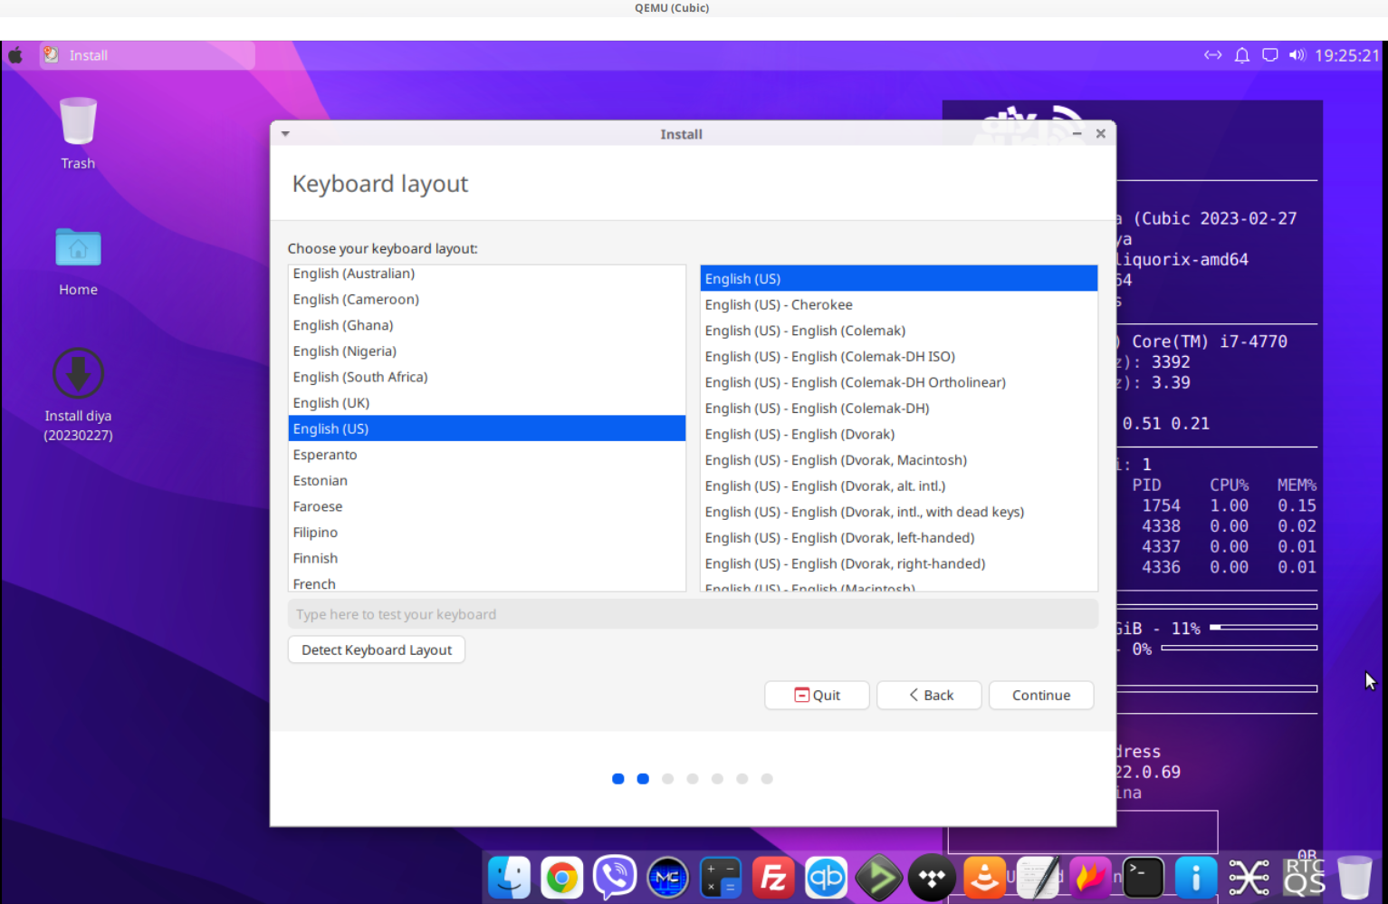This screenshot has width=1388, height=904.
Task: Choose Finnish layout
Action: 487,558
